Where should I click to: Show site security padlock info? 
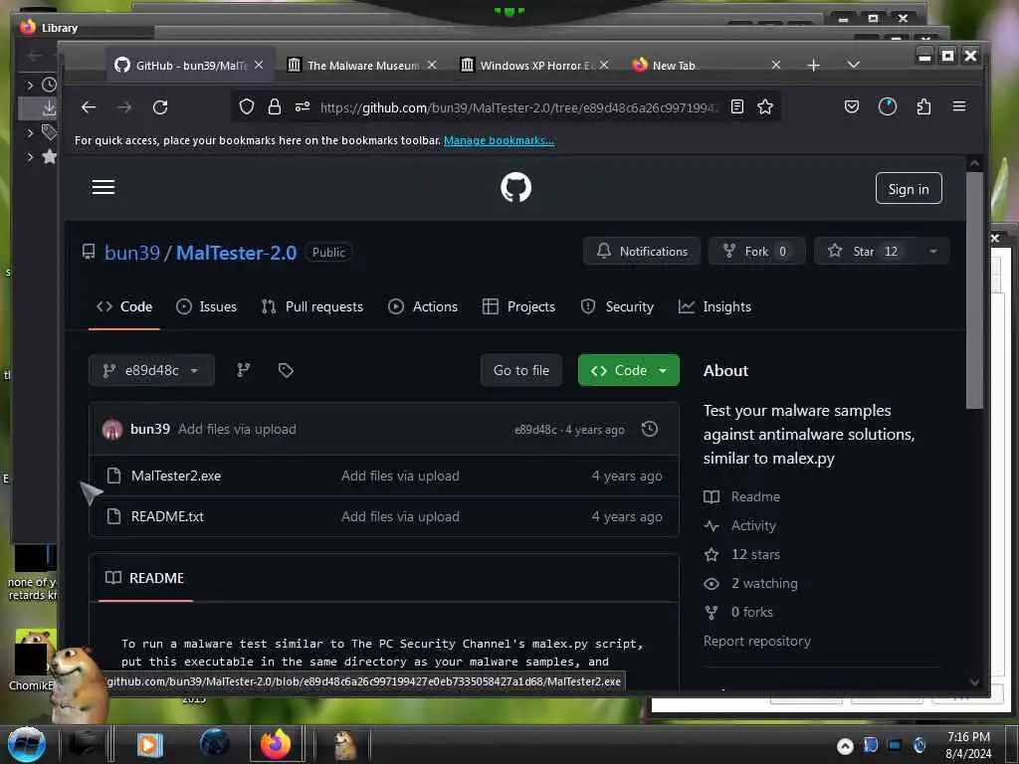coord(275,106)
